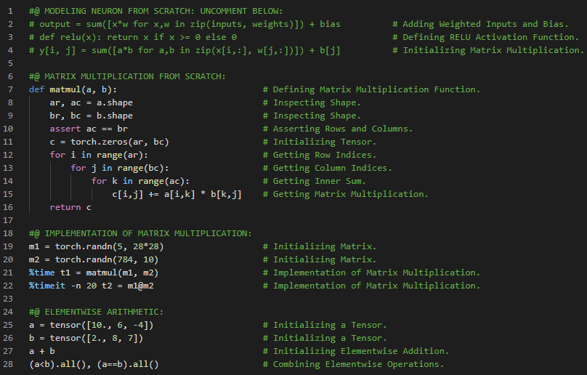Click the %time magic command on line 21

click(42, 273)
